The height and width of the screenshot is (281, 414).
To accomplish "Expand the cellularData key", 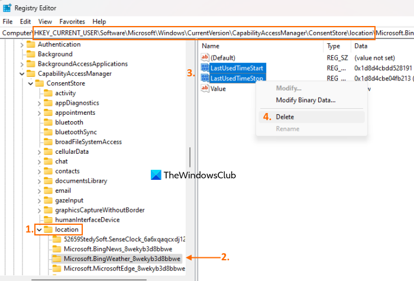I will [40, 152].
